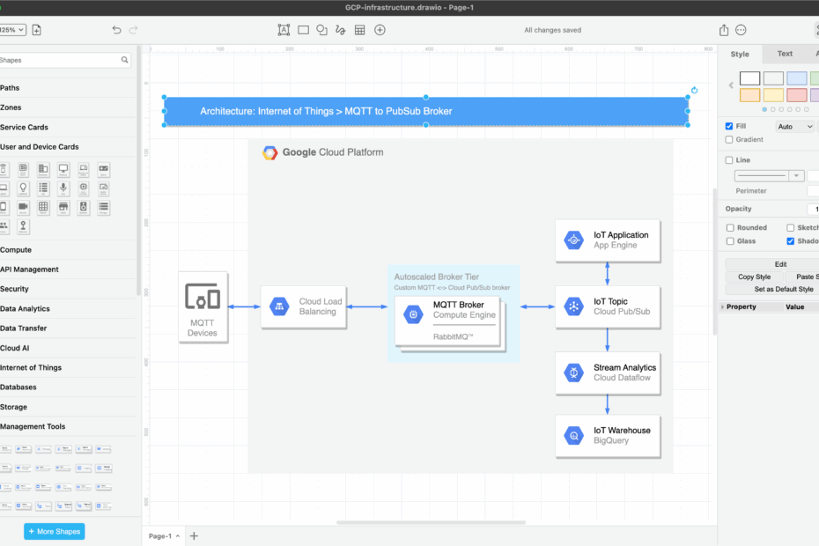Viewport: 819px width, 546px height.
Task: Choose the red color swatch
Action: [796, 95]
